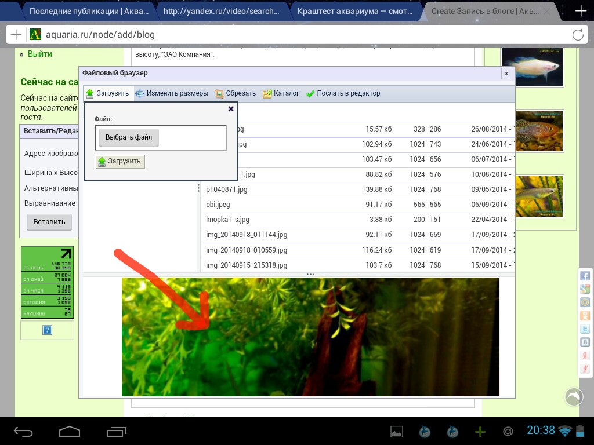
Task: Select the file p1040871.jpg
Action: pyautogui.click(x=227, y=189)
